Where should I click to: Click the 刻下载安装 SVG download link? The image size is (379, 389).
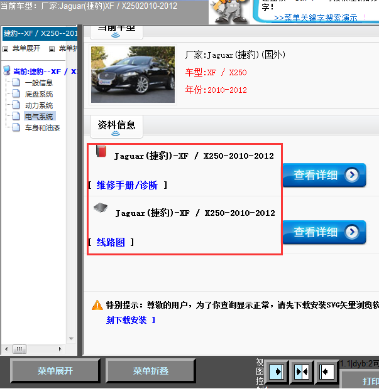126,320
